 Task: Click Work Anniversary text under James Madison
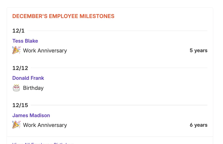(45, 125)
